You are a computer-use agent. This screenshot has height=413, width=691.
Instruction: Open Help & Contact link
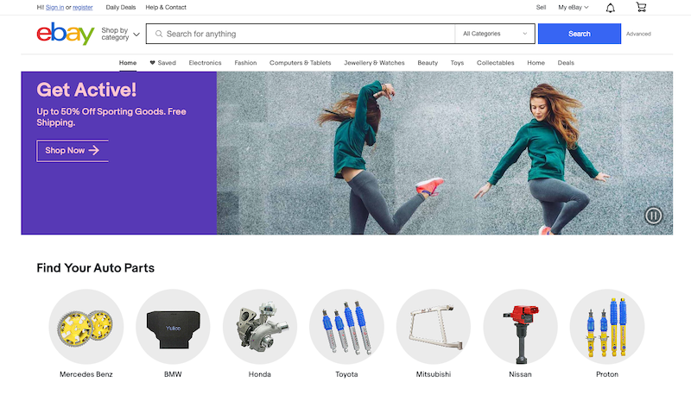point(166,8)
